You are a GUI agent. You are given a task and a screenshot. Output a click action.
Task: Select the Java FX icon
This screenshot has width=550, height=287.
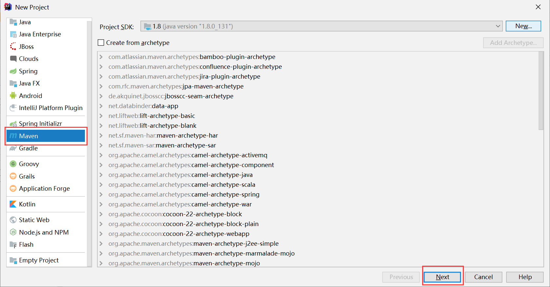click(13, 83)
